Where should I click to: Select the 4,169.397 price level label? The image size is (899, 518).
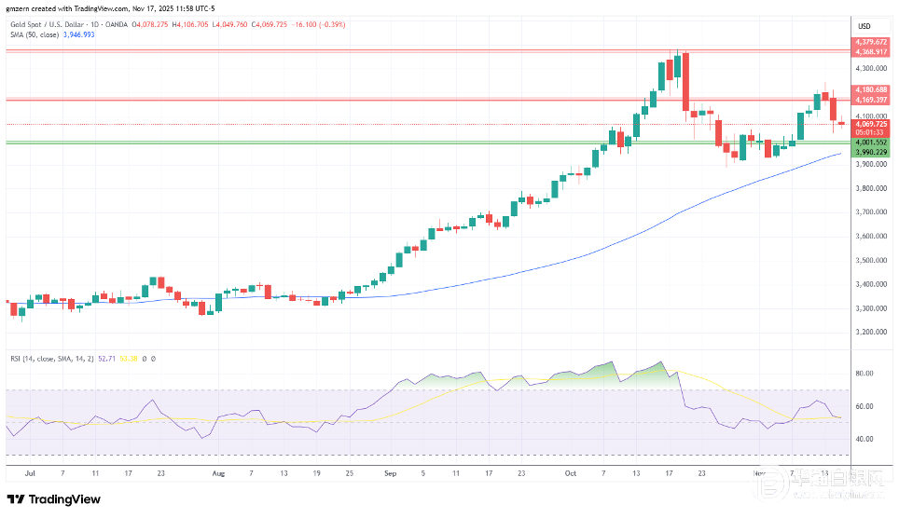pyautogui.click(x=871, y=100)
